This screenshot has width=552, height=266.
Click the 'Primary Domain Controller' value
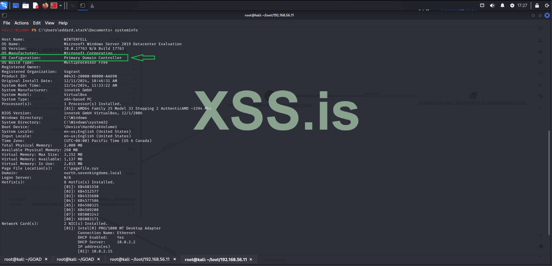click(93, 58)
